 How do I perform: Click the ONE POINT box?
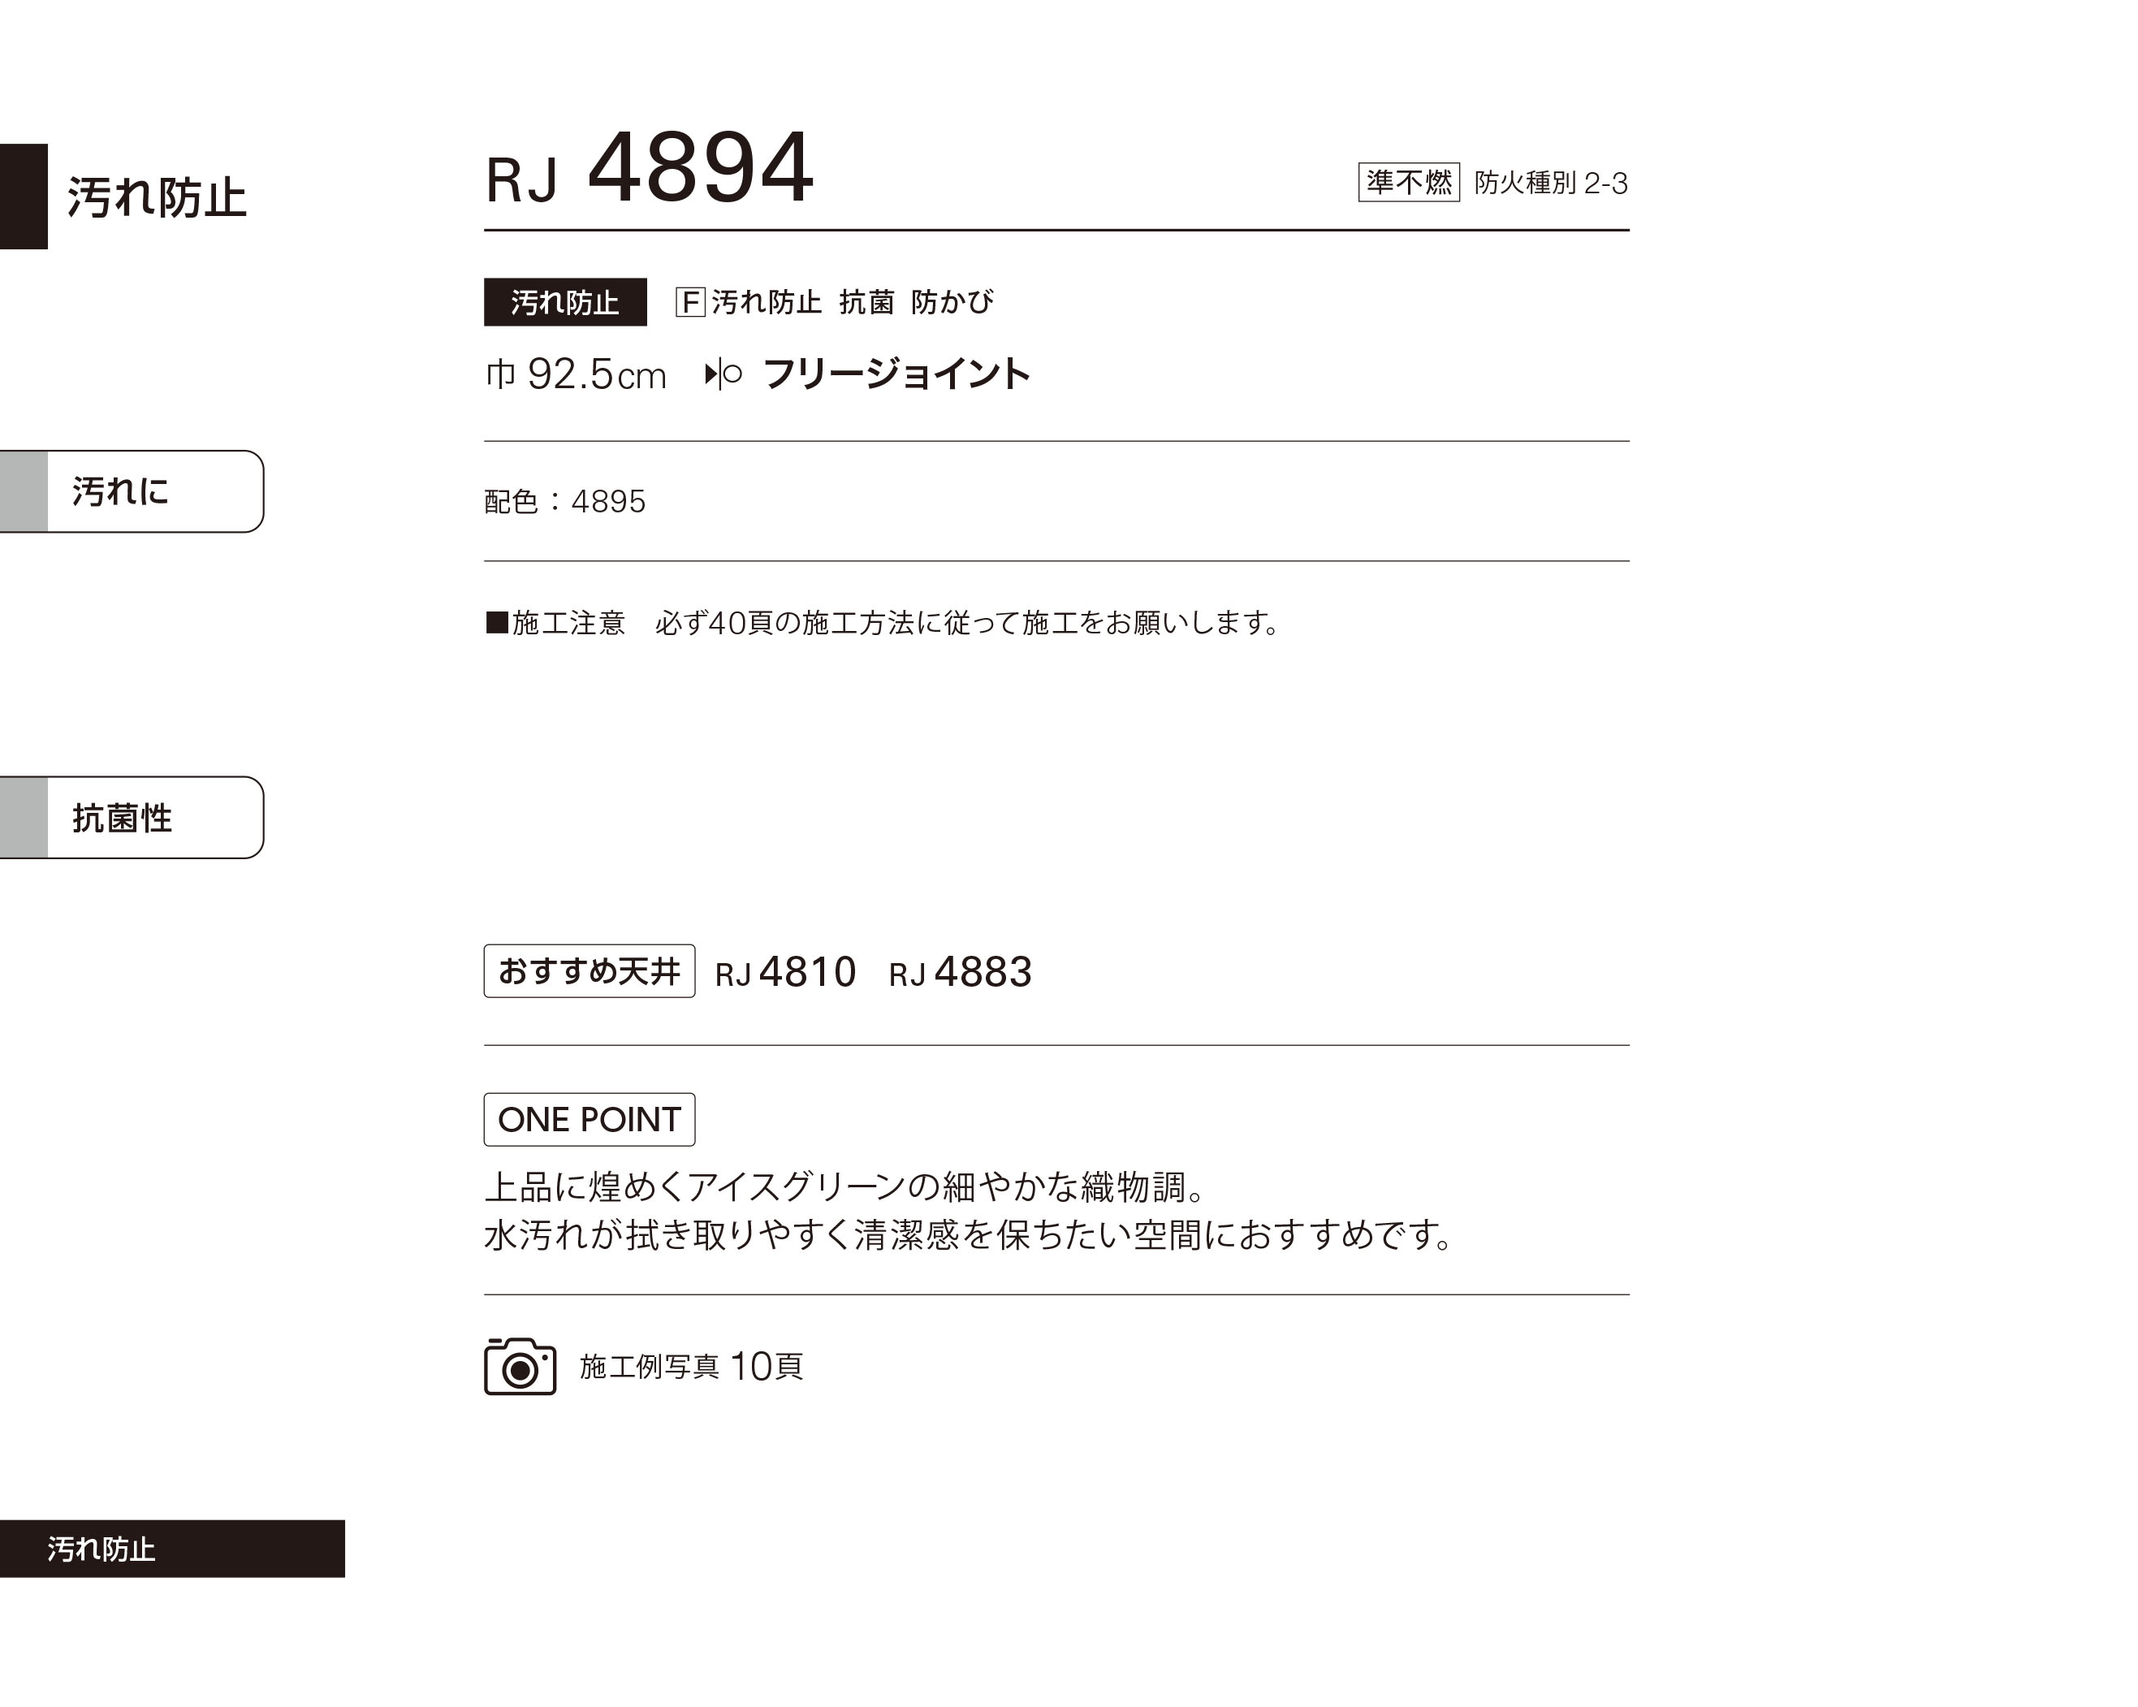[589, 1119]
